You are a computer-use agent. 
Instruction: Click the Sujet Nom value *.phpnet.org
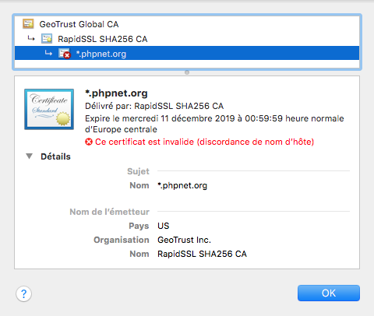182,185
